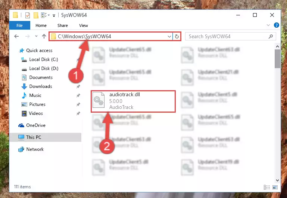Minimize the SysWOW64 window
Viewport: 287px width, 198px height.
click(238, 15)
